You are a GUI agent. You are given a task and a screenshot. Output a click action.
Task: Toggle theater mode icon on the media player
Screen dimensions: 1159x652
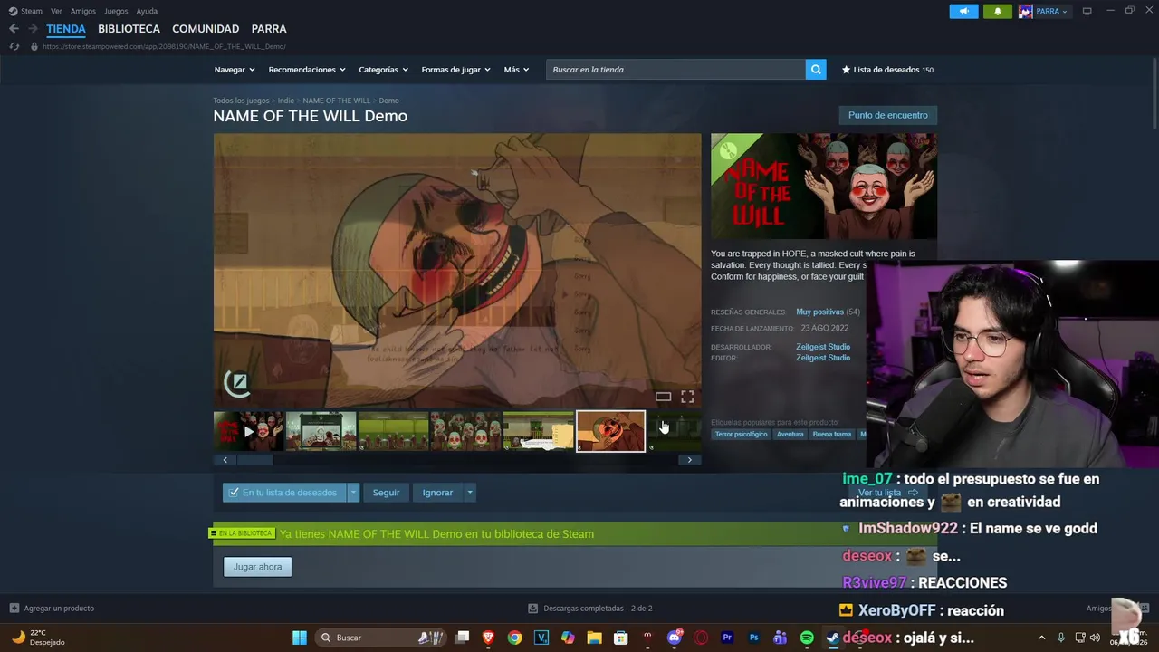click(663, 397)
